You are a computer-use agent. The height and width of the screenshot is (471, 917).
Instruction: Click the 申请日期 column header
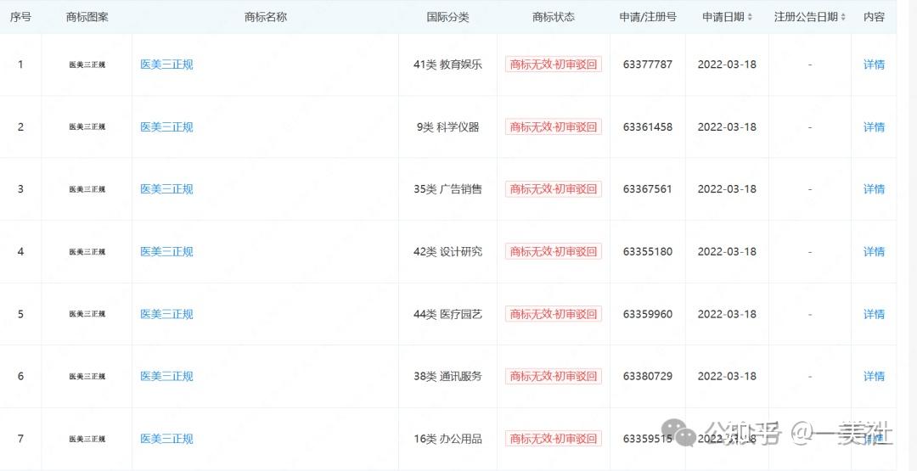723,17
